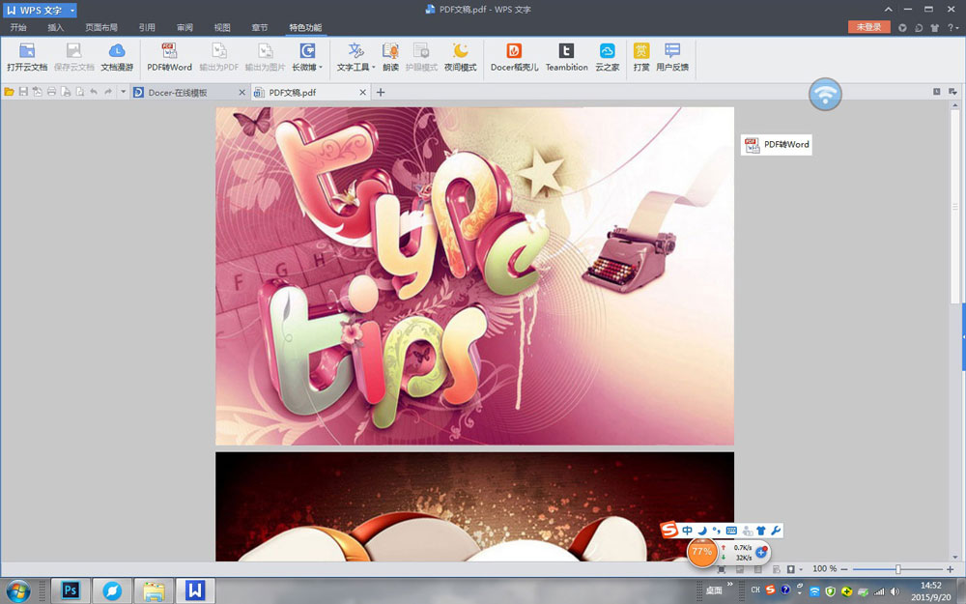
Task: Click the full screen view icon in status bar
Action: point(722,569)
